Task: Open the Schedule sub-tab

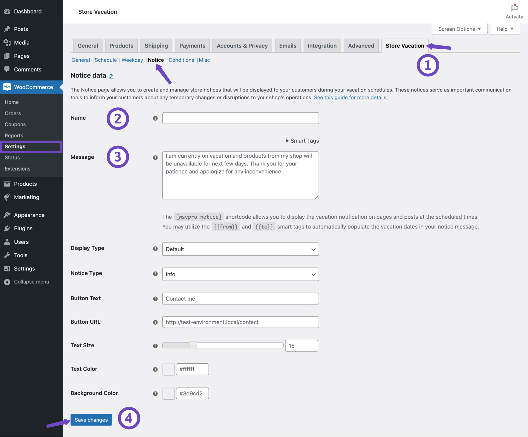Action: (x=106, y=60)
